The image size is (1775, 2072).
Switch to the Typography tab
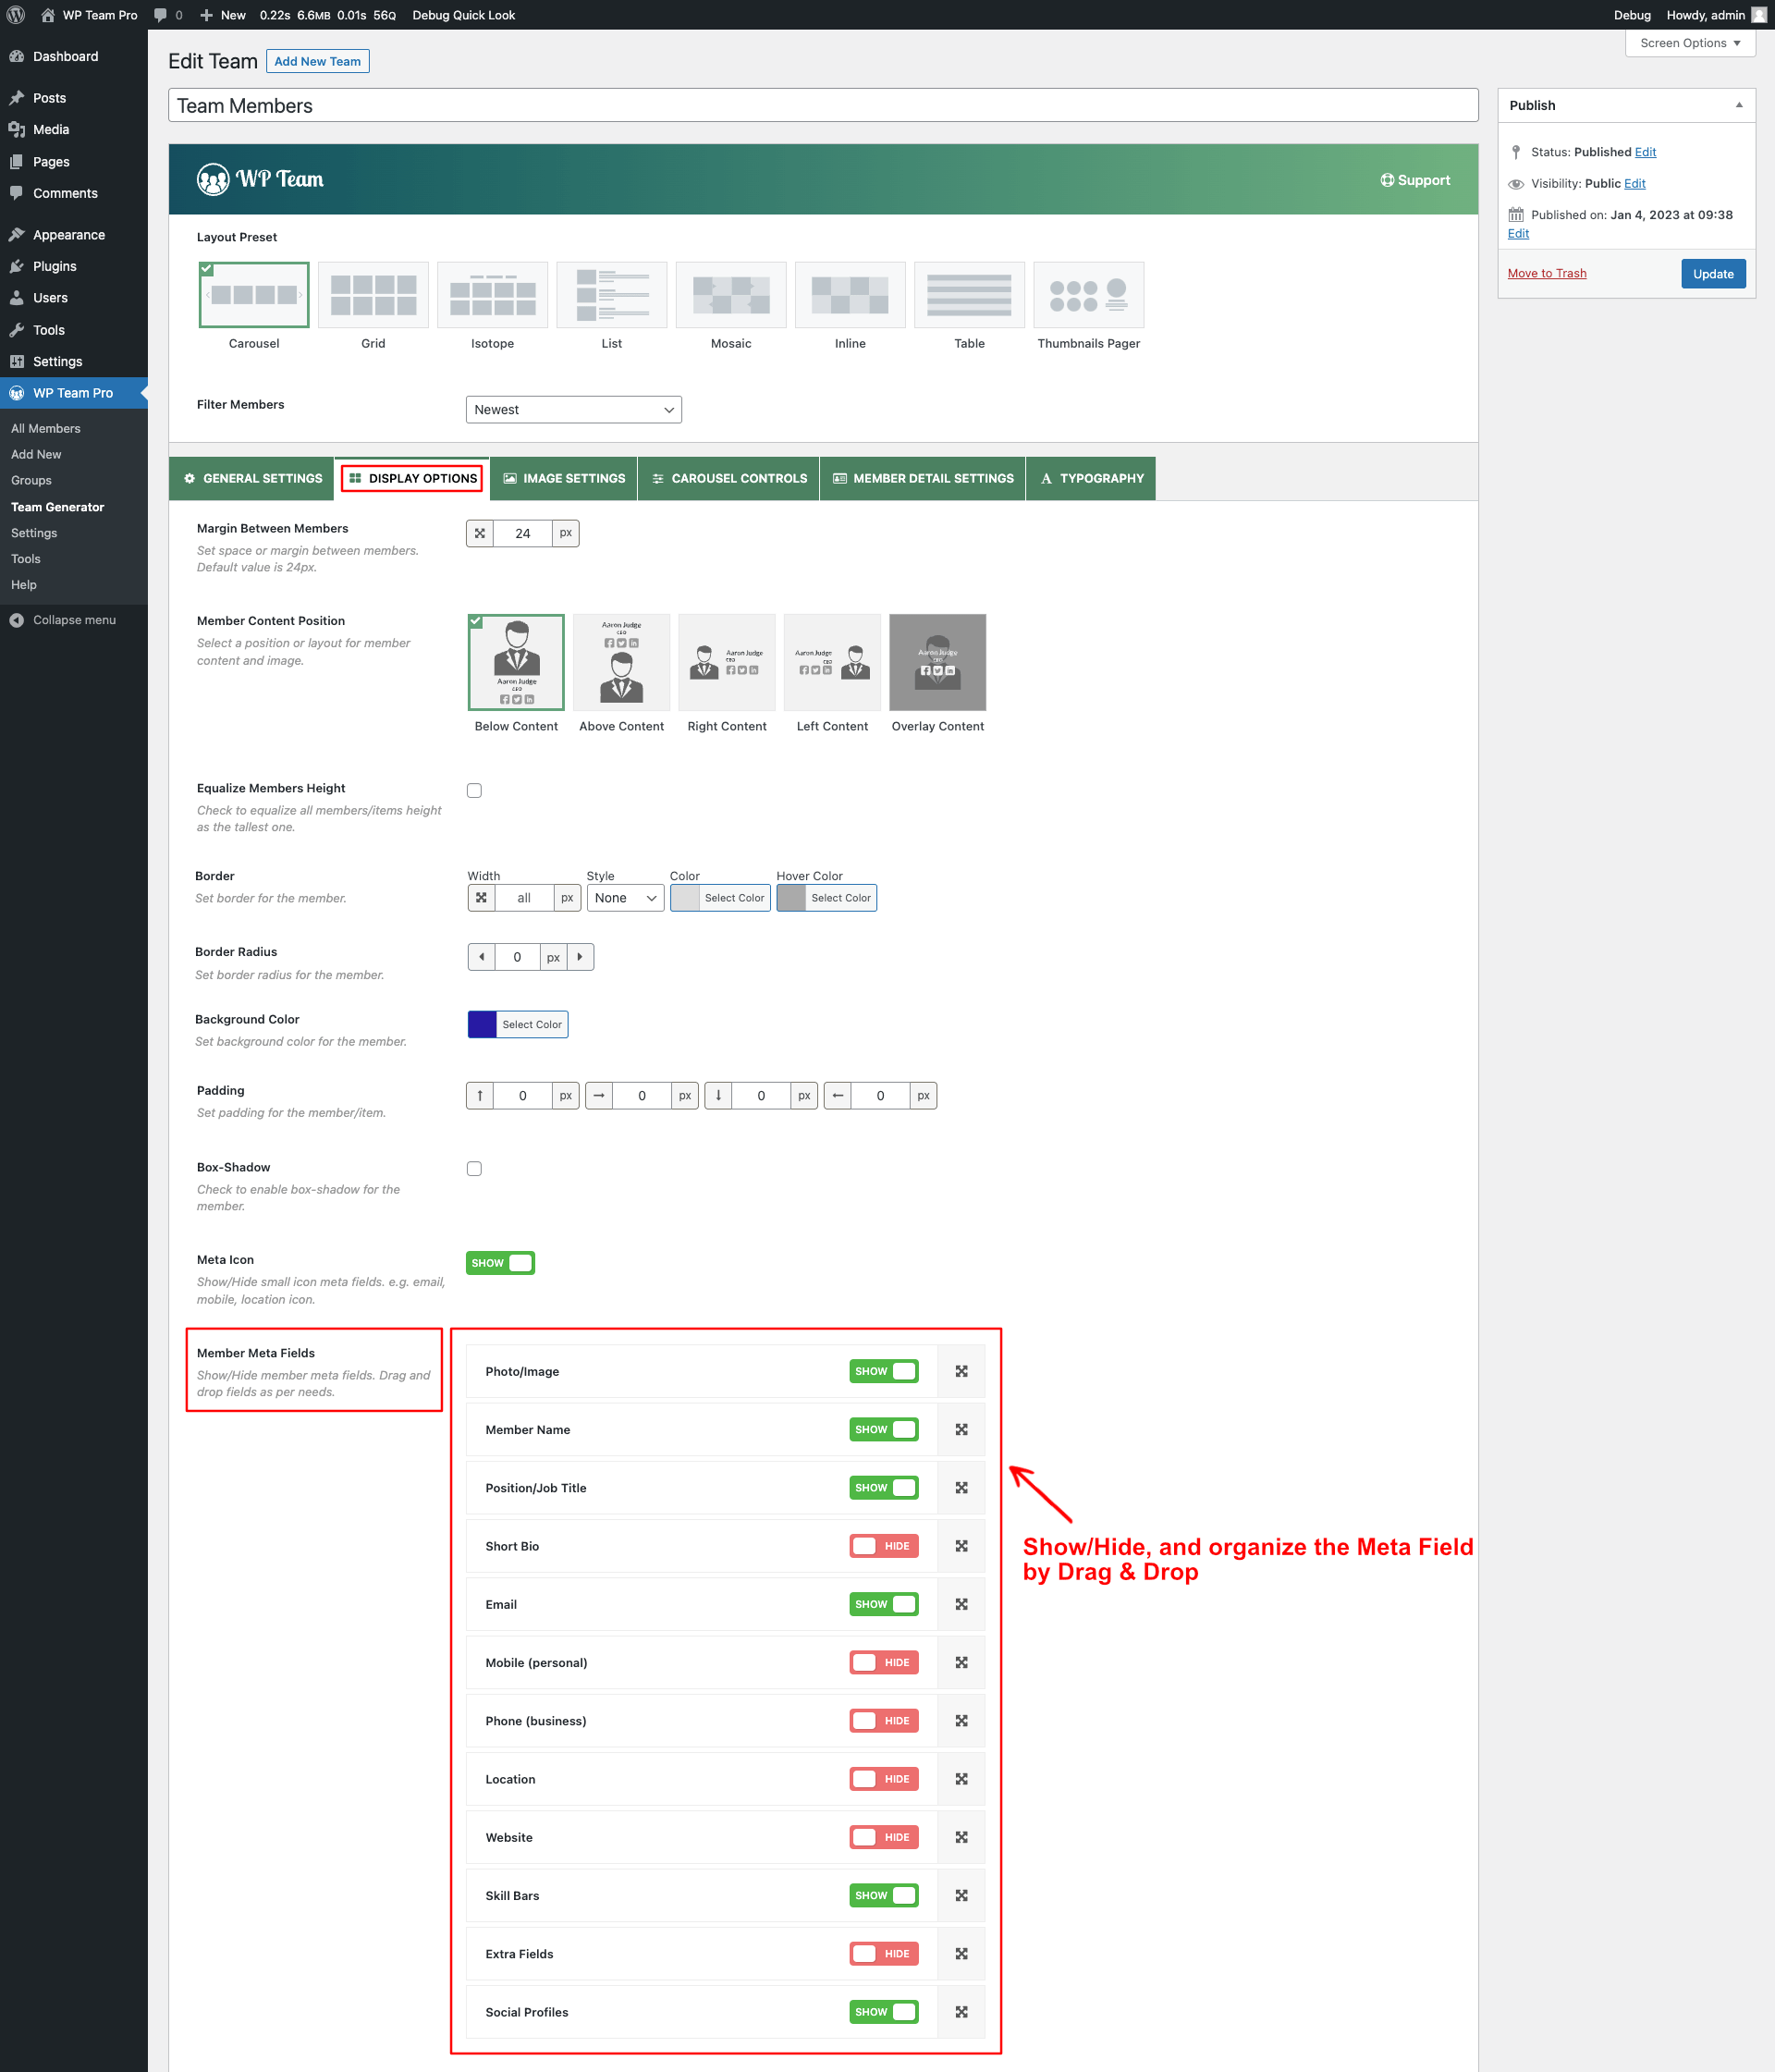[x=1090, y=478]
